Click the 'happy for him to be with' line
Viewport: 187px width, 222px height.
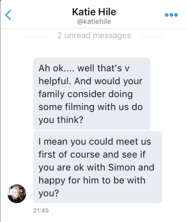click(92, 180)
